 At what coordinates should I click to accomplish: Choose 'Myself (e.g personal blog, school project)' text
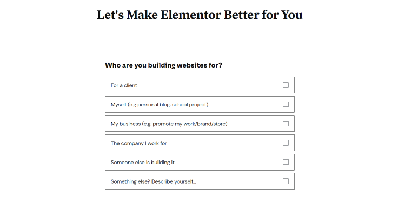coord(160,105)
